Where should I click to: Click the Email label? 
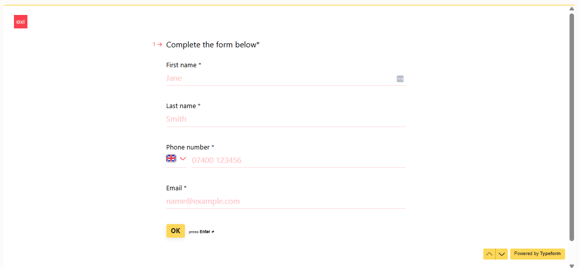tap(176, 188)
